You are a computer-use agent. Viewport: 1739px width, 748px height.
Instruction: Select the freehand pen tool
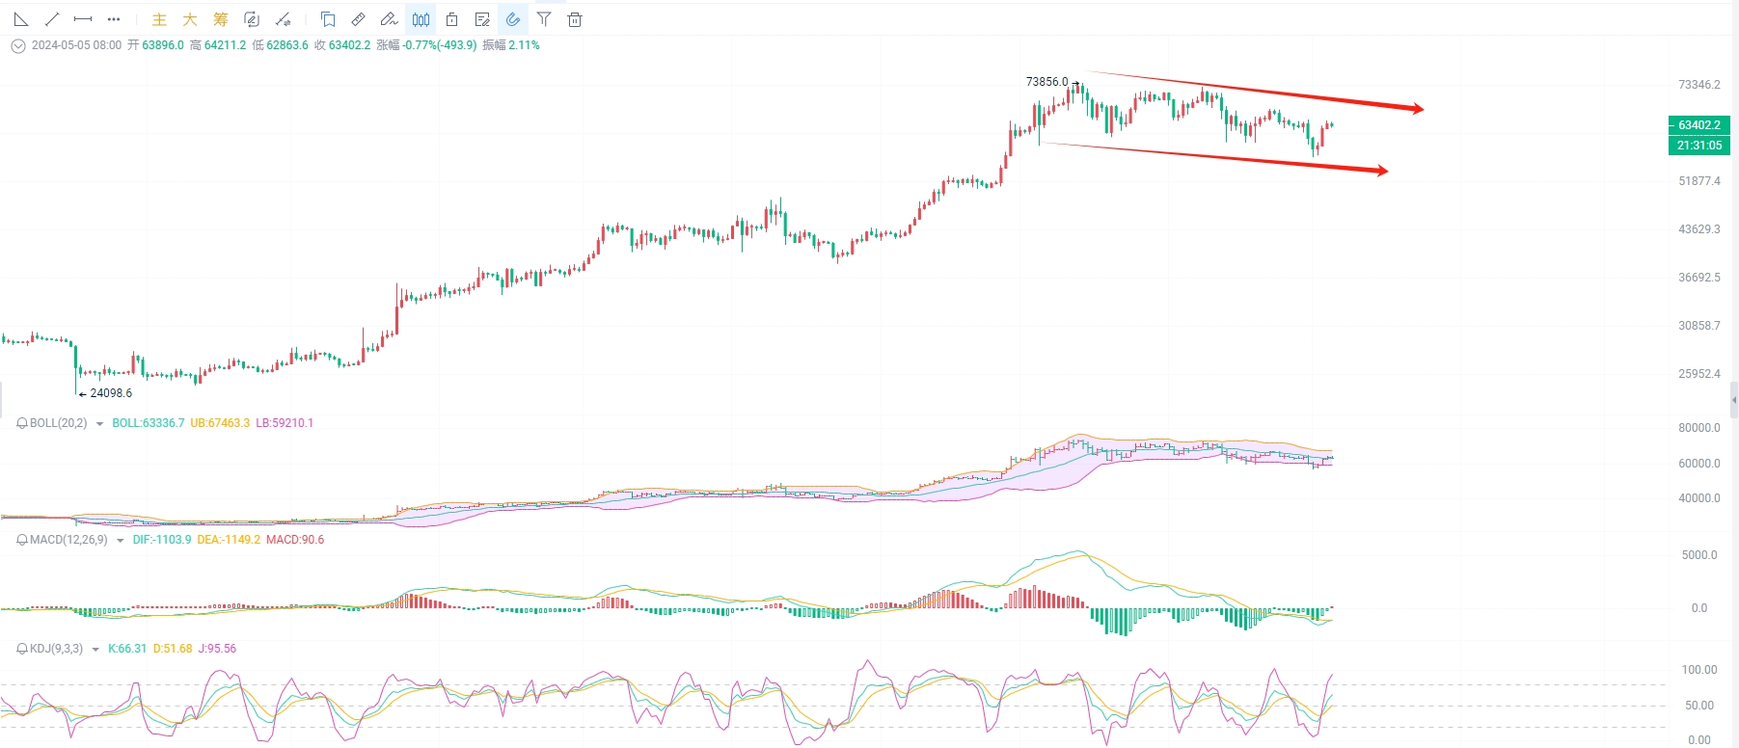pyautogui.click(x=389, y=19)
